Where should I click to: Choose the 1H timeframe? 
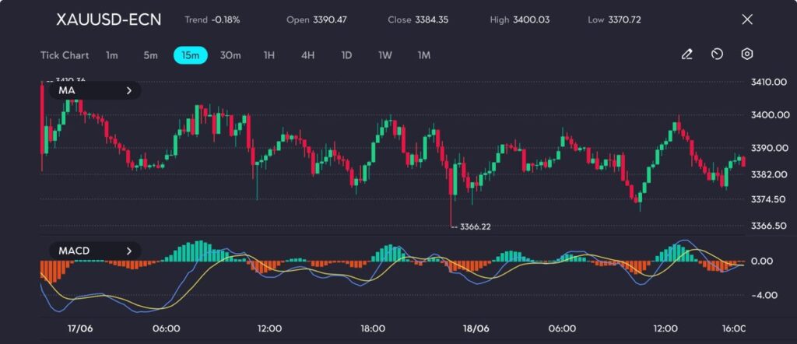tap(269, 55)
